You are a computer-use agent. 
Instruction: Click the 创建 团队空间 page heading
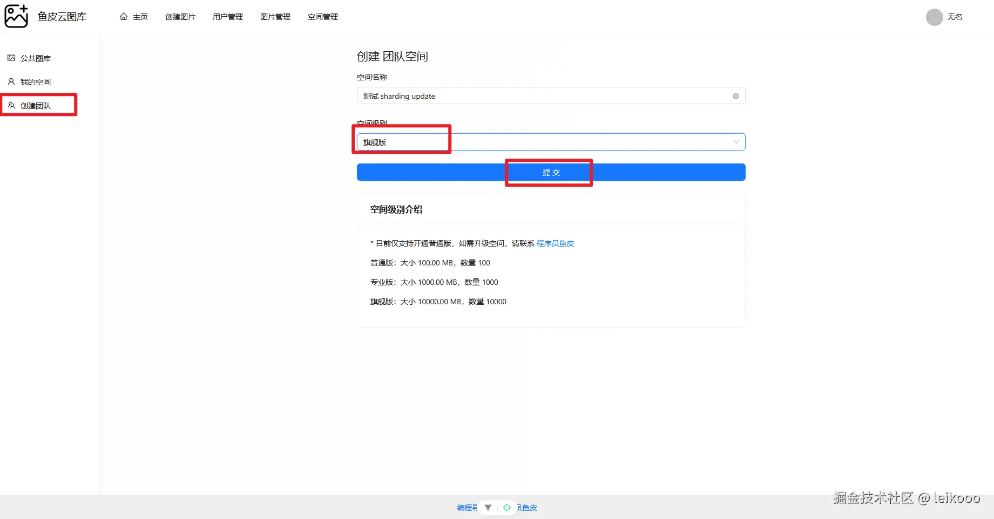tap(393, 57)
